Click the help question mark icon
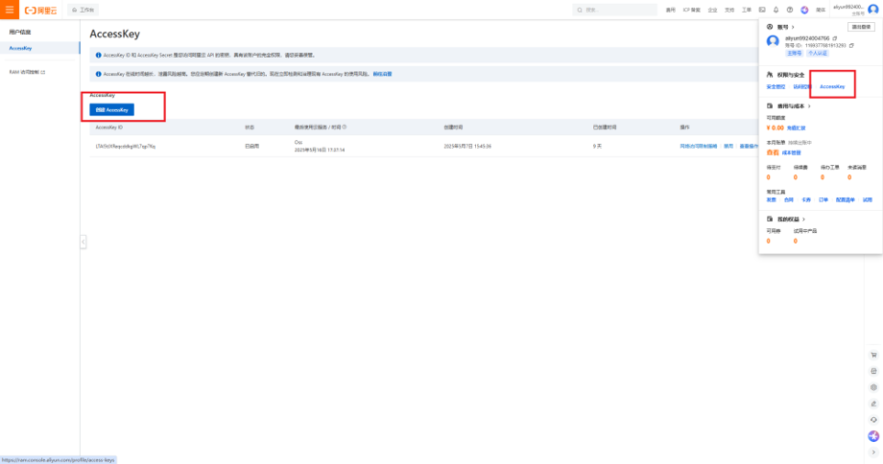The width and height of the screenshot is (883, 464). click(790, 10)
